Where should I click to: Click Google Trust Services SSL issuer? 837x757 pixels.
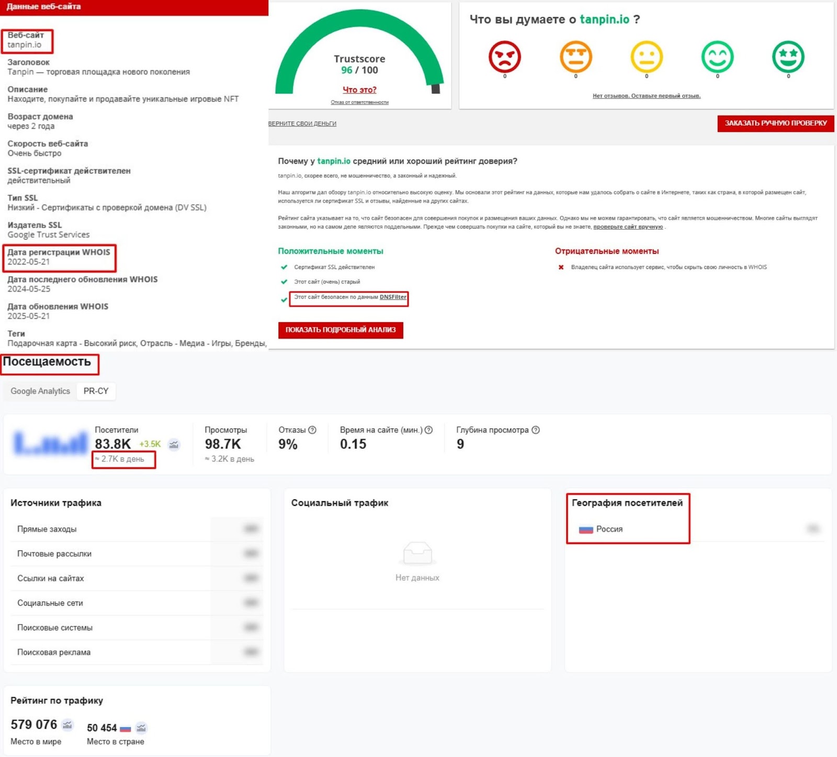point(48,235)
